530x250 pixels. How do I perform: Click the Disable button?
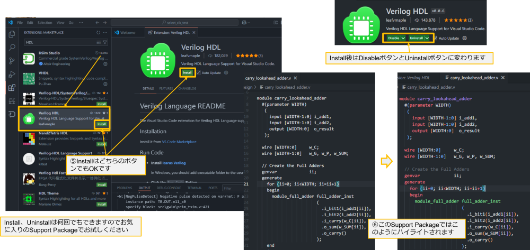[393, 38]
